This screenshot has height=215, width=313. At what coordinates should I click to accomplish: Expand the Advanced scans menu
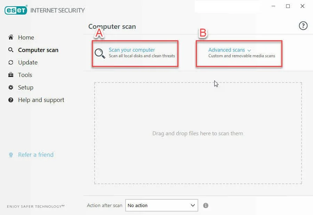226,50
